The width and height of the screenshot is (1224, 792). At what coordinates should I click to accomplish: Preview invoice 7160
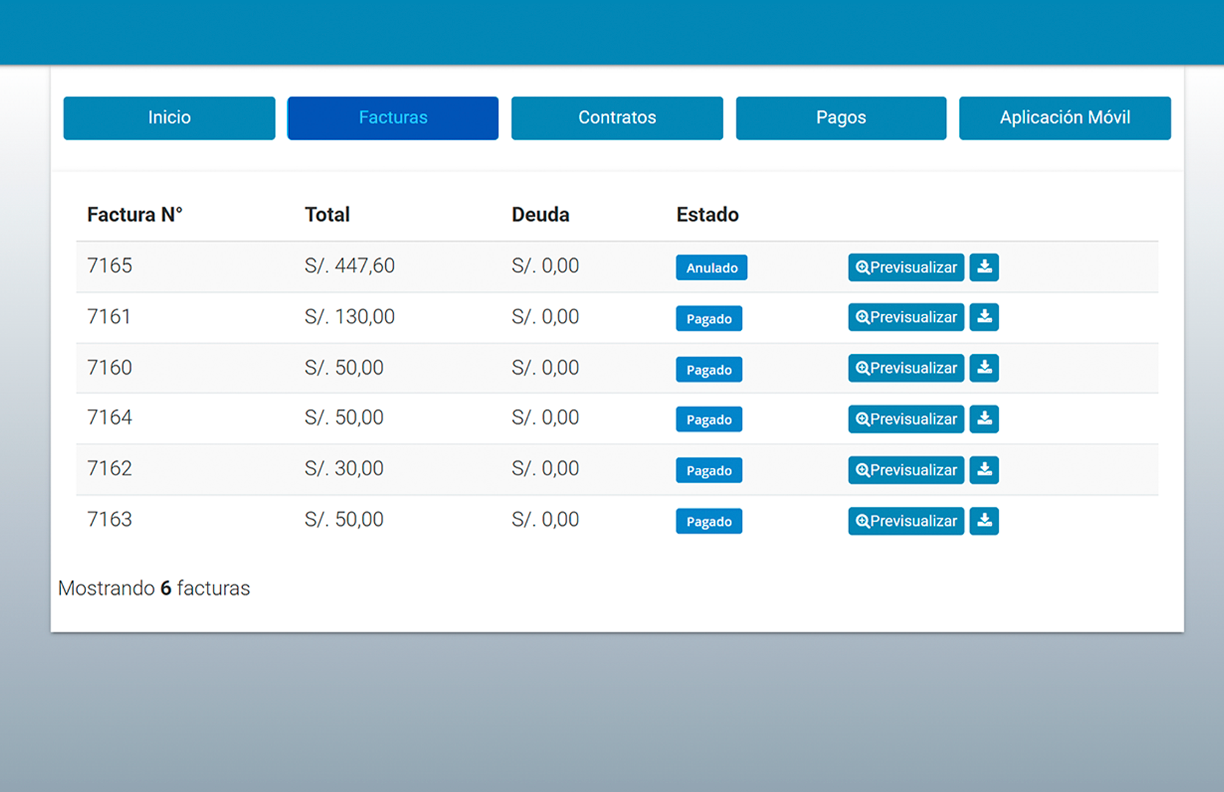pyautogui.click(x=906, y=368)
